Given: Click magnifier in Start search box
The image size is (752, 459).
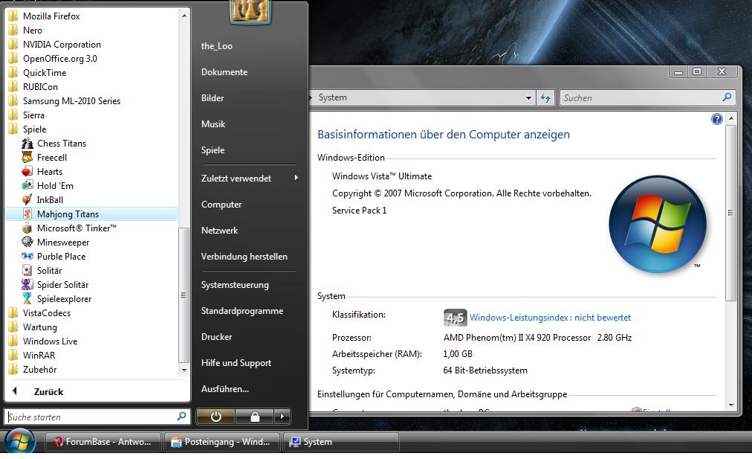Looking at the screenshot, I should (181, 417).
